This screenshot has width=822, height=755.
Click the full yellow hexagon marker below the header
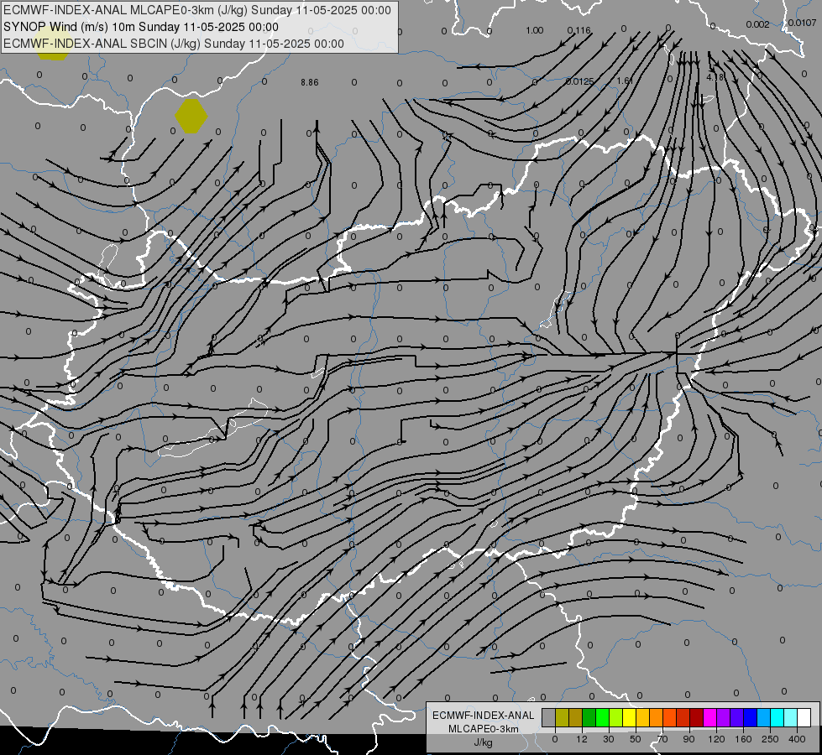coord(191,117)
